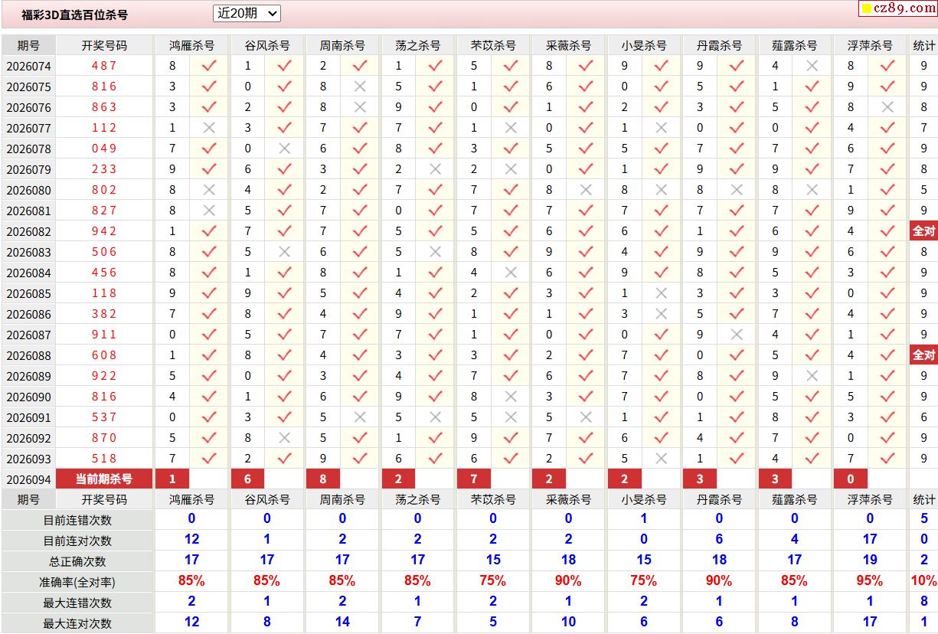Image resolution: width=938 pixels, height=634 pixels.
Task: Click 丹霞杀号 X mark for issue 2026087
Action: point(737,335)
